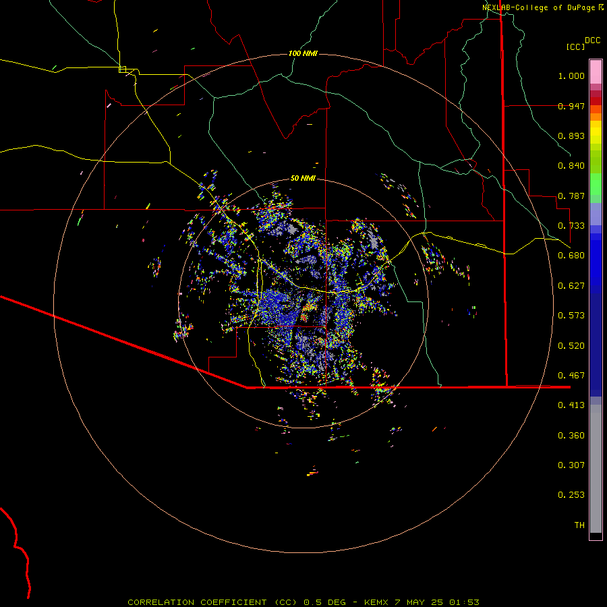Pick the pink band atop the color bar

click(596, 72)
